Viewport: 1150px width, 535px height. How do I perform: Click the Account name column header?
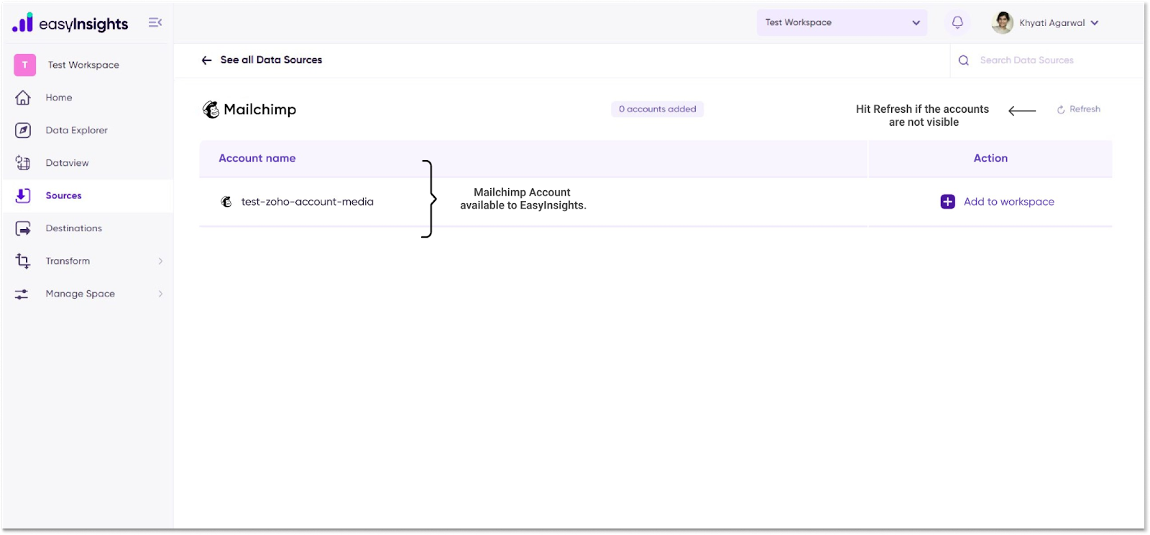[257, 158]
